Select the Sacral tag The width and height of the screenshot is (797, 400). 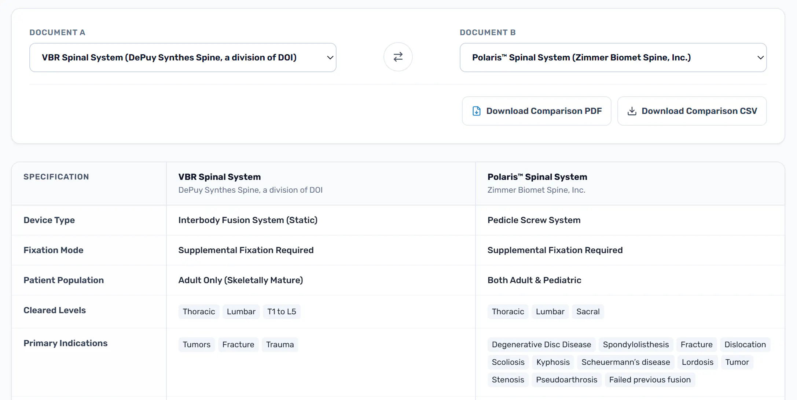coord(588,312)
